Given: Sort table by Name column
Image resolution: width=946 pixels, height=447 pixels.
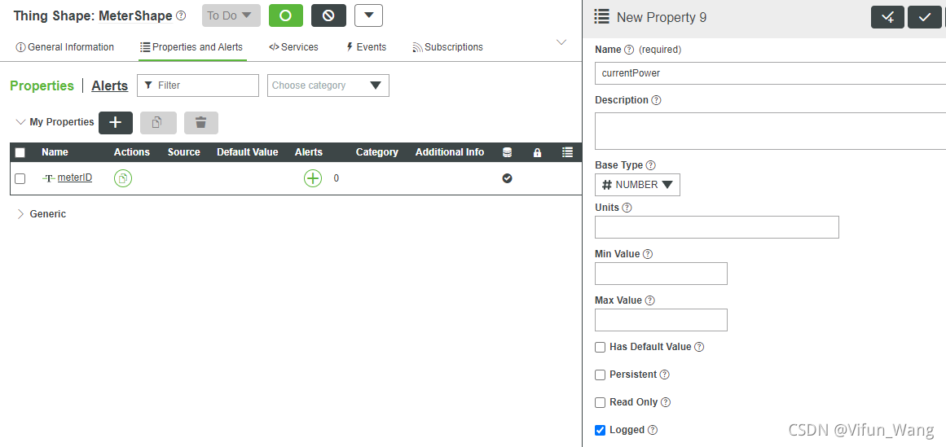Looking at the screenshot, I should [x=55, y=152].
